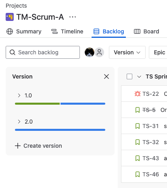Screen dimensions: 167x188
Task: Open issue TS-22
Action: coord(150,94)
